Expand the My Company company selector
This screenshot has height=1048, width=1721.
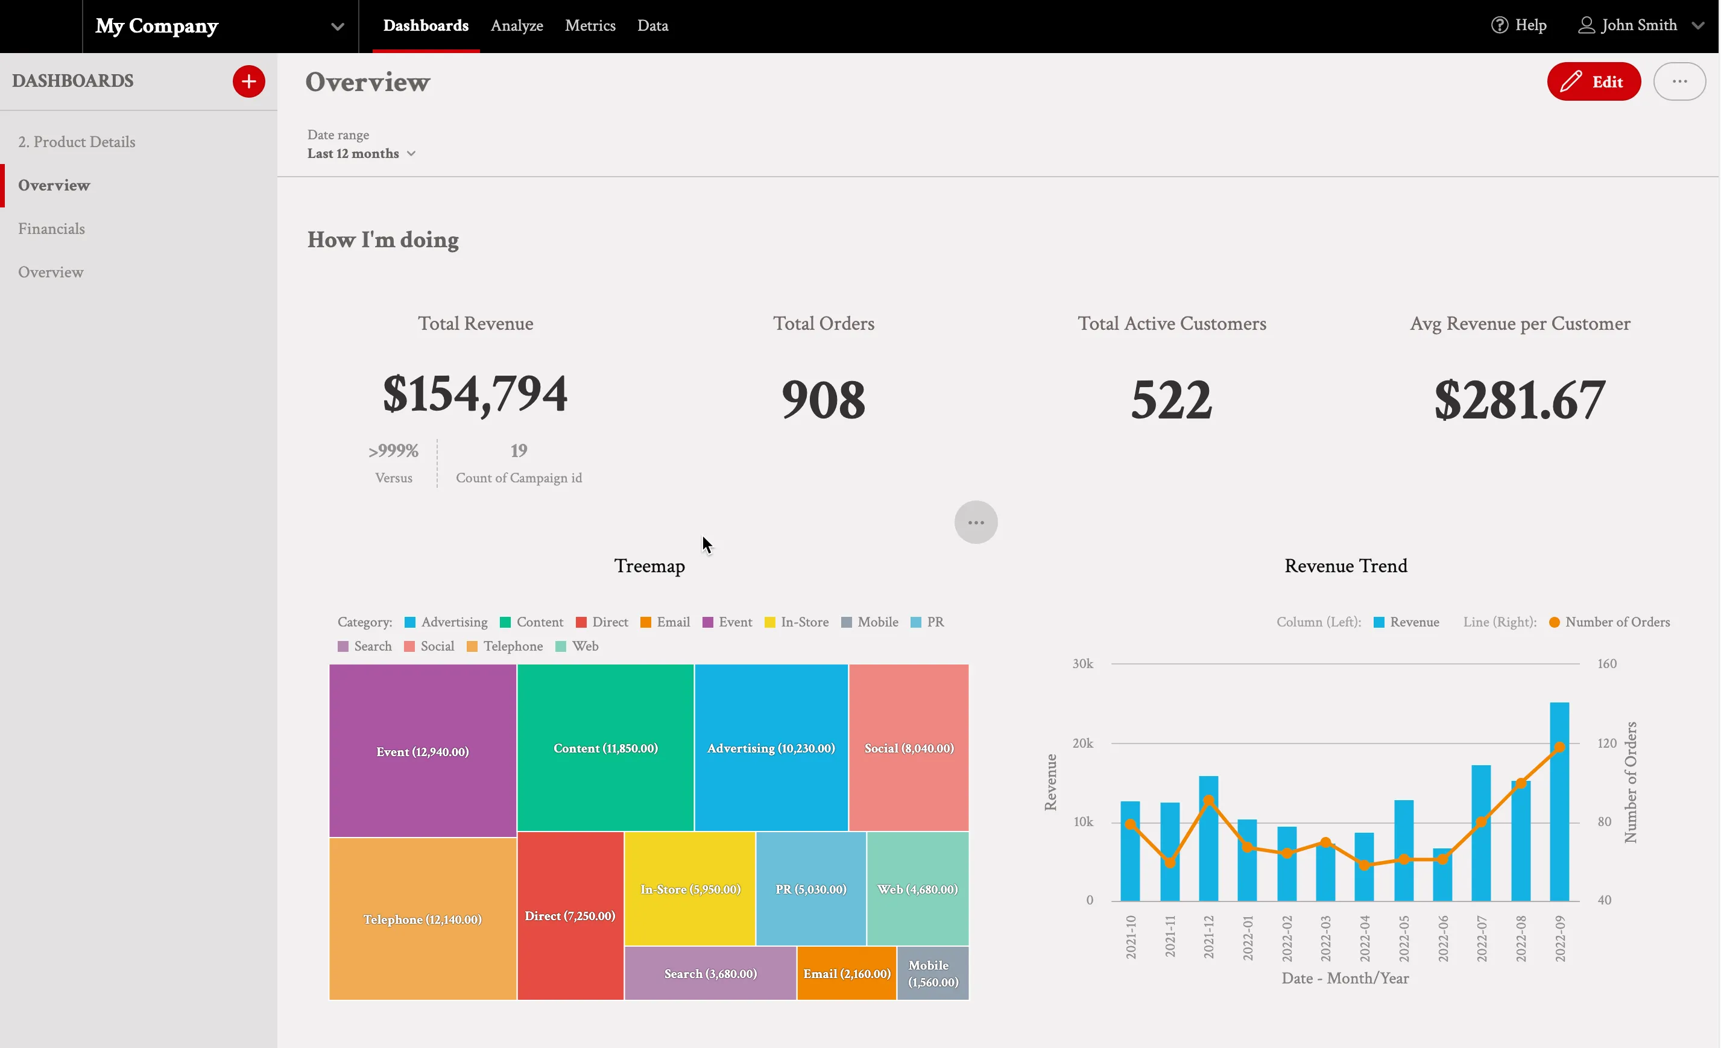pos(337,26)
